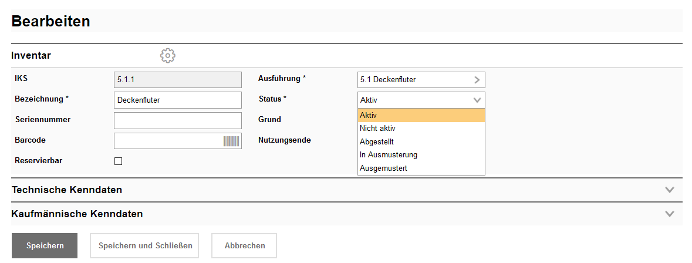Select the Aktiv option in list

(x=421, y=116)
